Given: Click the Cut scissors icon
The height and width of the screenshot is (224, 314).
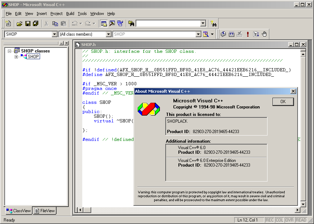Looking at the screenshot, I should (46, 24).
